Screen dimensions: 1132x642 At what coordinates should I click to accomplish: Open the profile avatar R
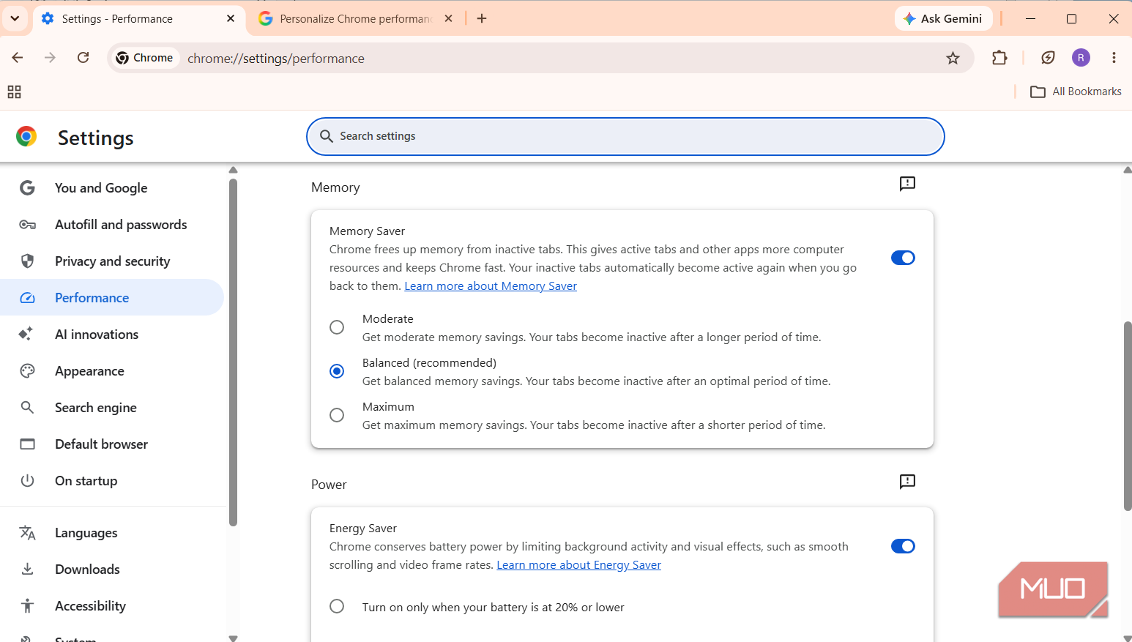click(x=1081, y=58)
